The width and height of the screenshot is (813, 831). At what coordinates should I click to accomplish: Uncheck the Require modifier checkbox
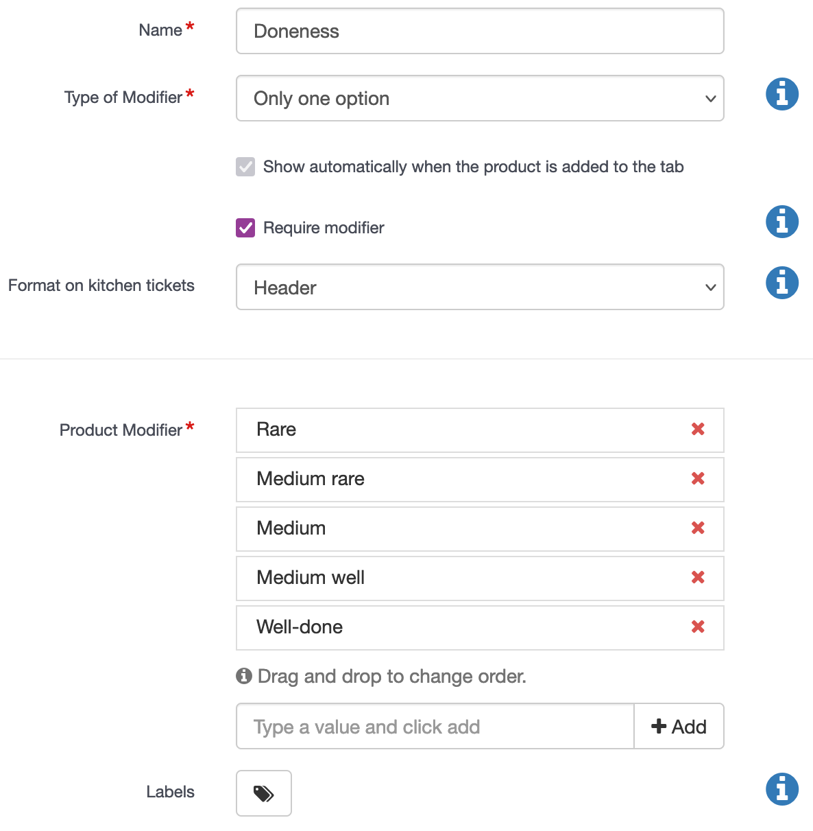[245, 228]
